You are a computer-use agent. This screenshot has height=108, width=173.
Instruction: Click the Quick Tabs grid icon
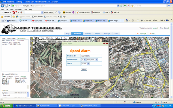pyautogui.click(x=2, y=21)
